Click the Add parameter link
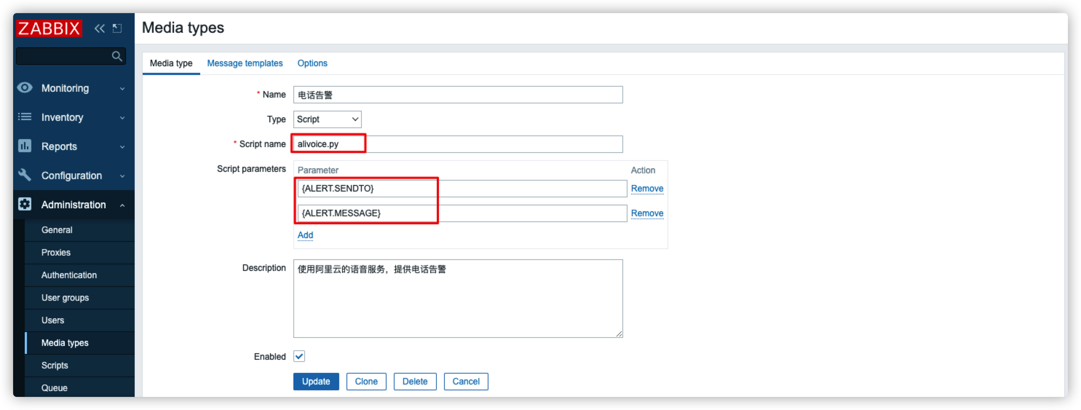The width and height of the screenshot is (1081, 410). point(305,235)
